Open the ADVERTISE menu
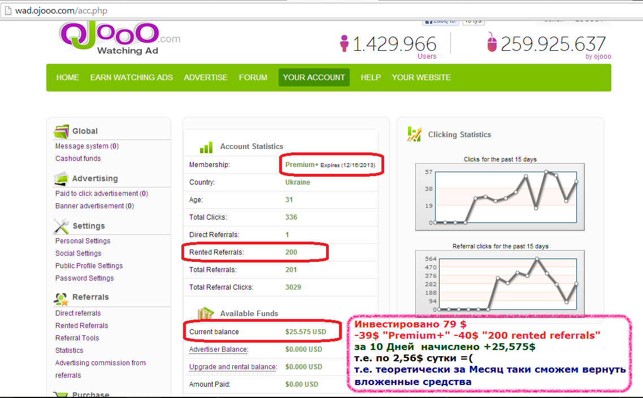The height and width of the screenshot is (398, 643). 206,77
